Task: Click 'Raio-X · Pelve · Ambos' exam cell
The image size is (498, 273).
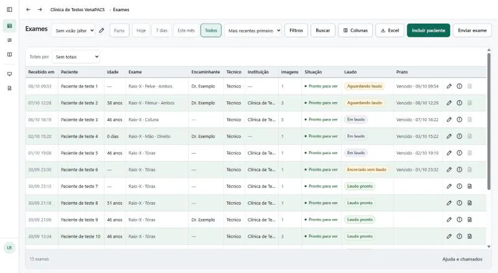Action: [150, 86]
